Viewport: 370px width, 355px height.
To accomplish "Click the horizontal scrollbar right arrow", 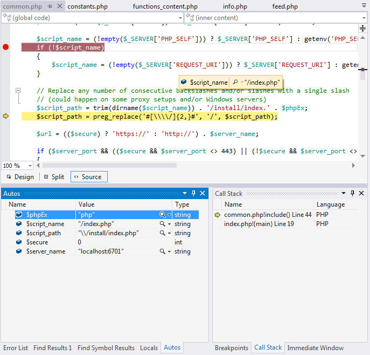I will tap(353, 165).
